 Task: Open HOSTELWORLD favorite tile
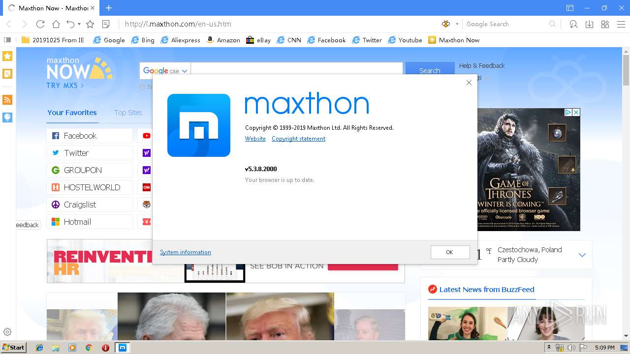90,187
